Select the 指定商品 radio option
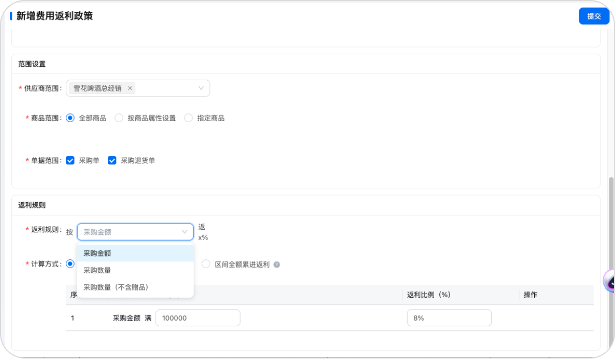Viewport: 615px width, 359px height. click(188, 118)
